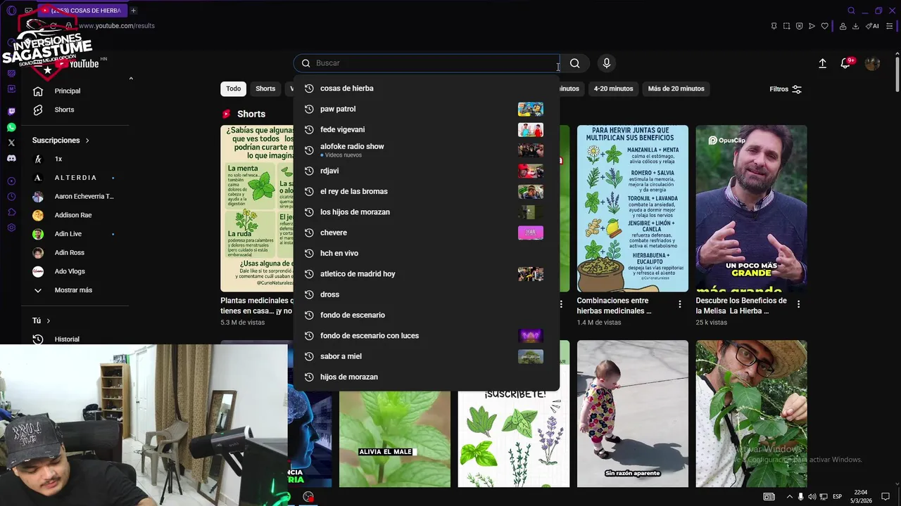Viewport: 901px width, 506px height.
Task: Open Addison Rae subscription channel
Action: coord(73,215)
